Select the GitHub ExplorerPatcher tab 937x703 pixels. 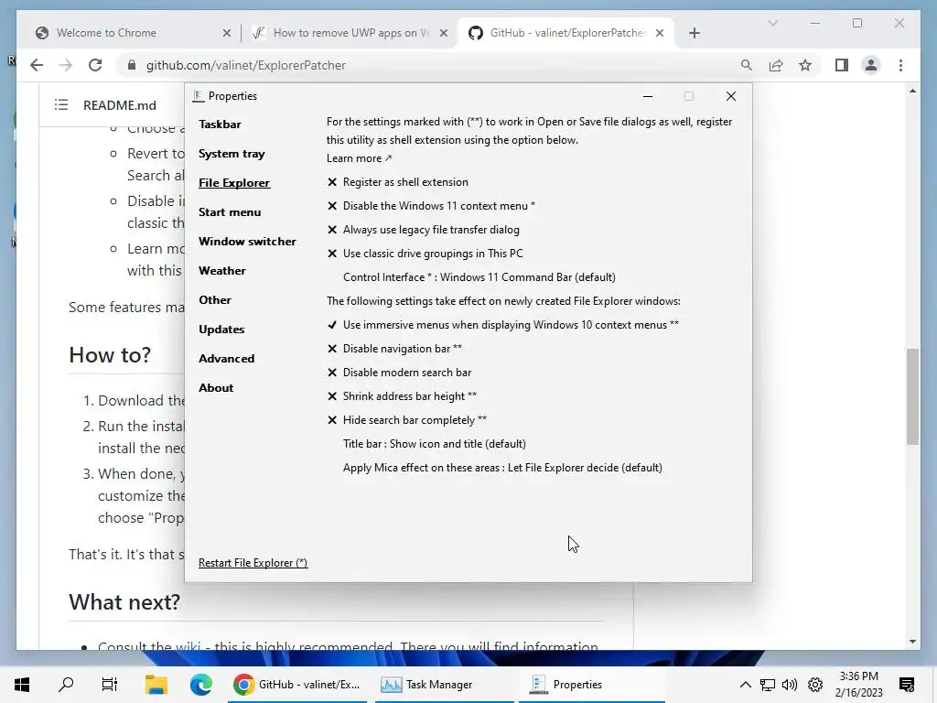tap(567, 33)
